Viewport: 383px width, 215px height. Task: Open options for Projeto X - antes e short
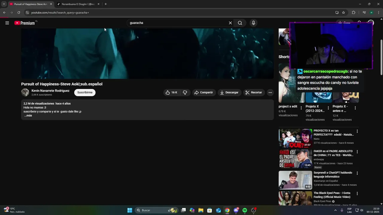click(355, 108)
